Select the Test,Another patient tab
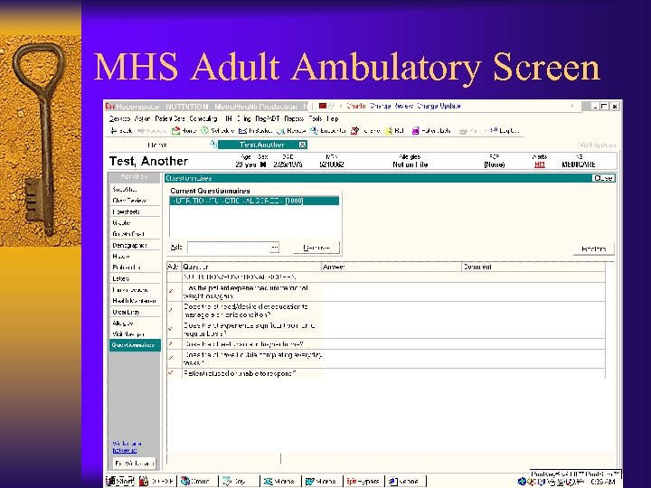 click(x=261, y=145)
